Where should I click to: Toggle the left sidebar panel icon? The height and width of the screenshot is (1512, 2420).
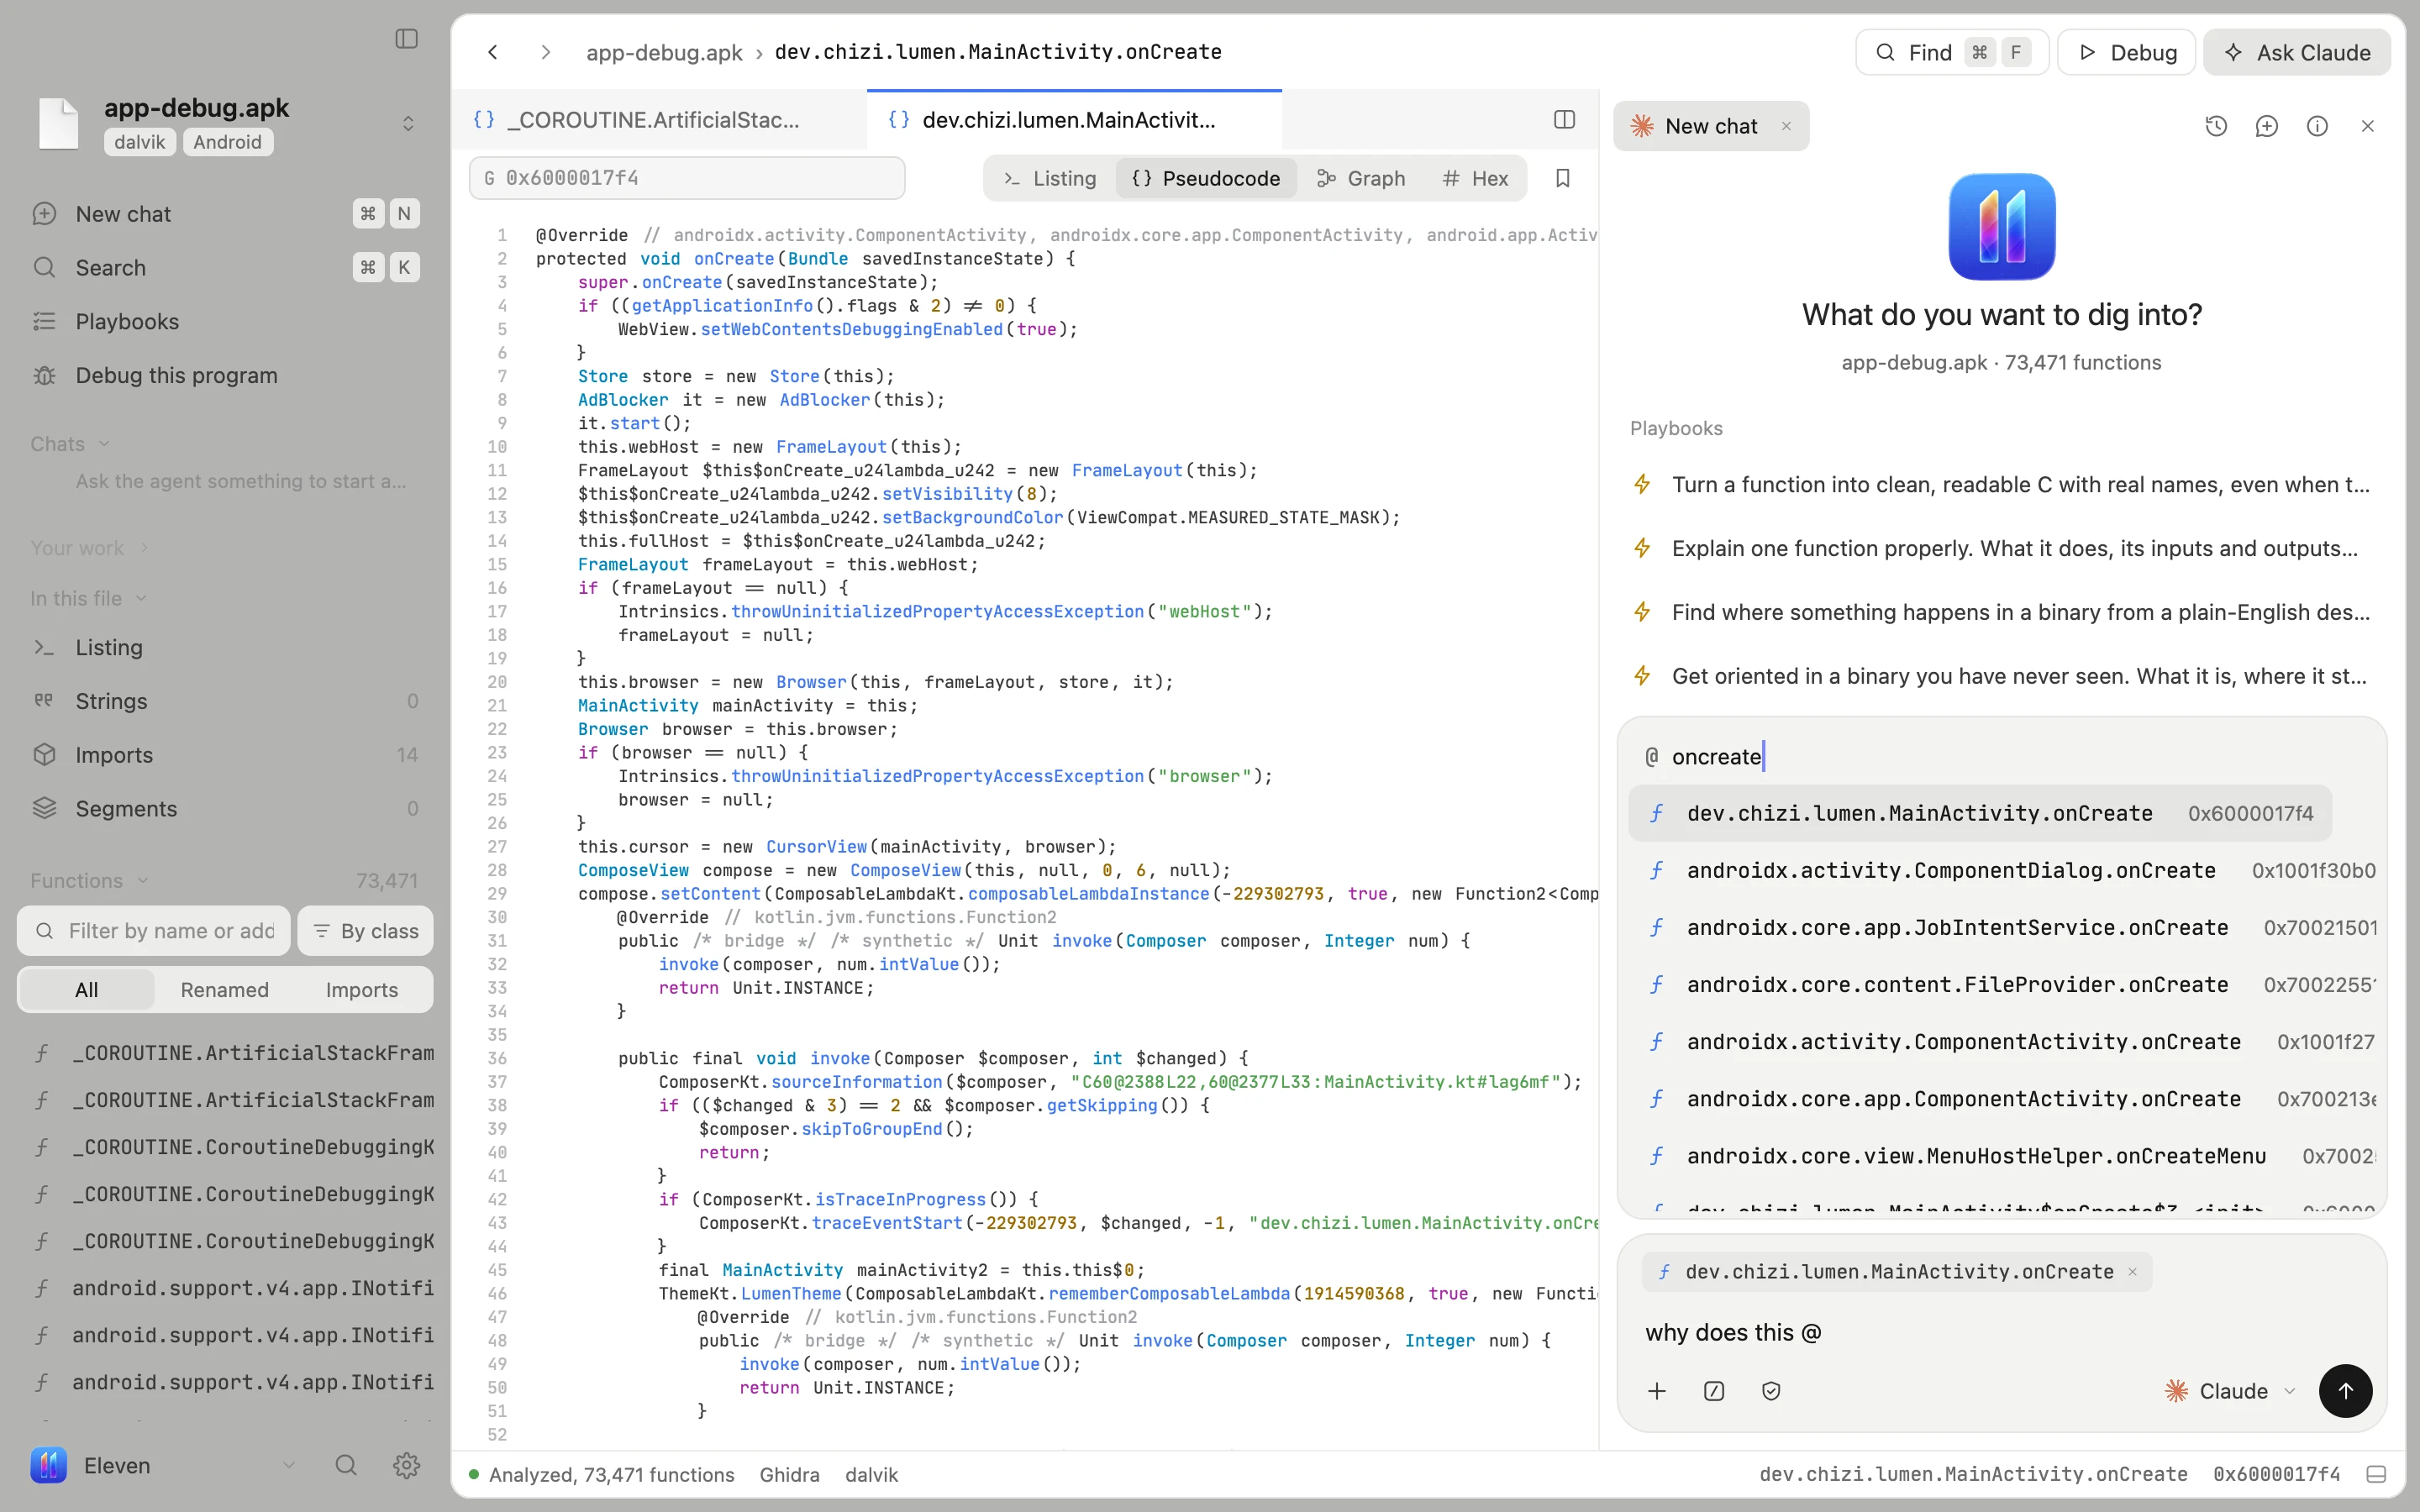[x=406, y=39]
